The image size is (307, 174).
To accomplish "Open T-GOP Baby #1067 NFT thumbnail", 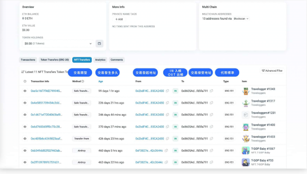I will click(246, 151).
